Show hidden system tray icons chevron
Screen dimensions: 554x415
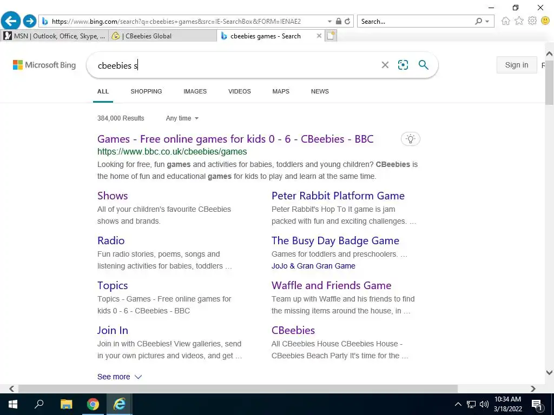pyautogui.click(x=458, y=404)
